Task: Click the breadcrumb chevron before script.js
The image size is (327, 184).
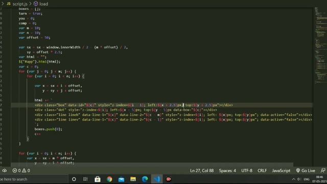Action: pos(3,4)
